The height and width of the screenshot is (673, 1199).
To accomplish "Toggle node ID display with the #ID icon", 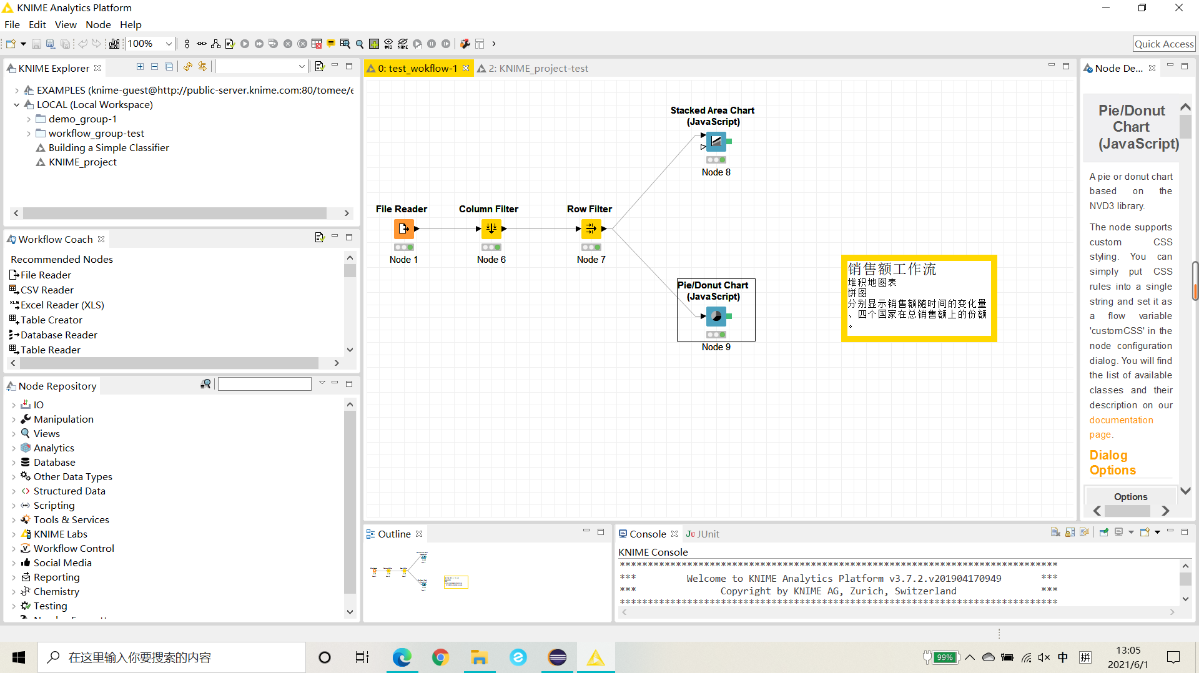I will (388, 44).
